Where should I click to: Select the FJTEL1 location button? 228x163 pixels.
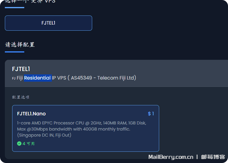click(x=49, y=23)
